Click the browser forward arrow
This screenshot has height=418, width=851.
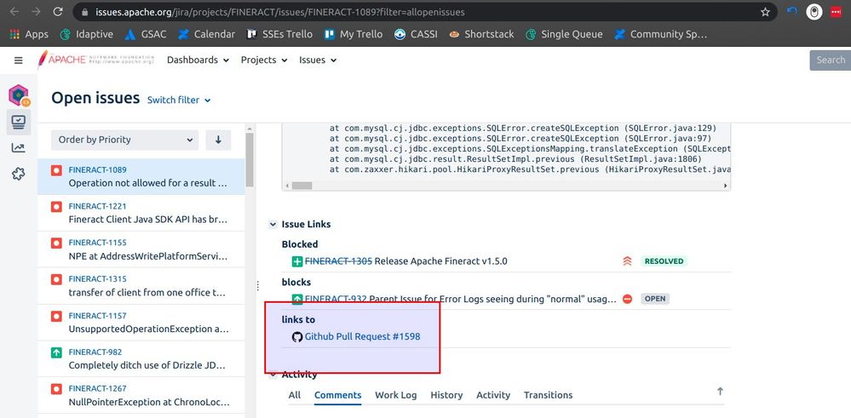tap(36, 11)
